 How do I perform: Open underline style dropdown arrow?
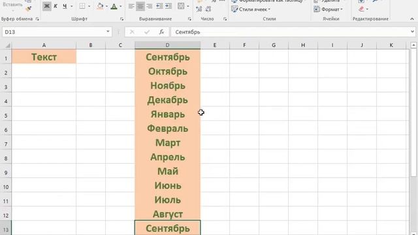coord(71,7)
